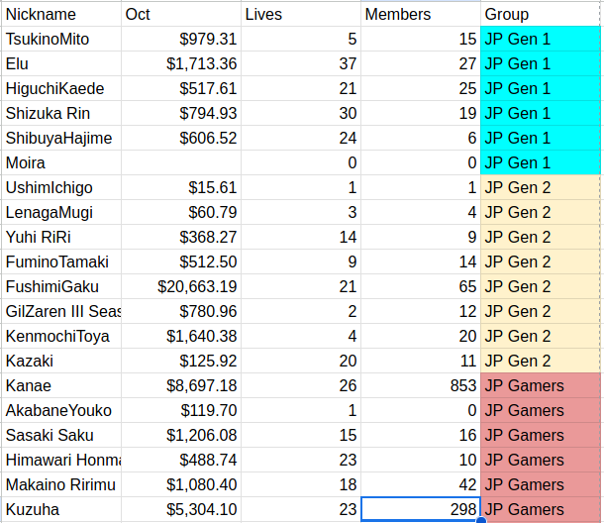Select the cyan JP Gen 1 cell for Moira

point(540,162)
